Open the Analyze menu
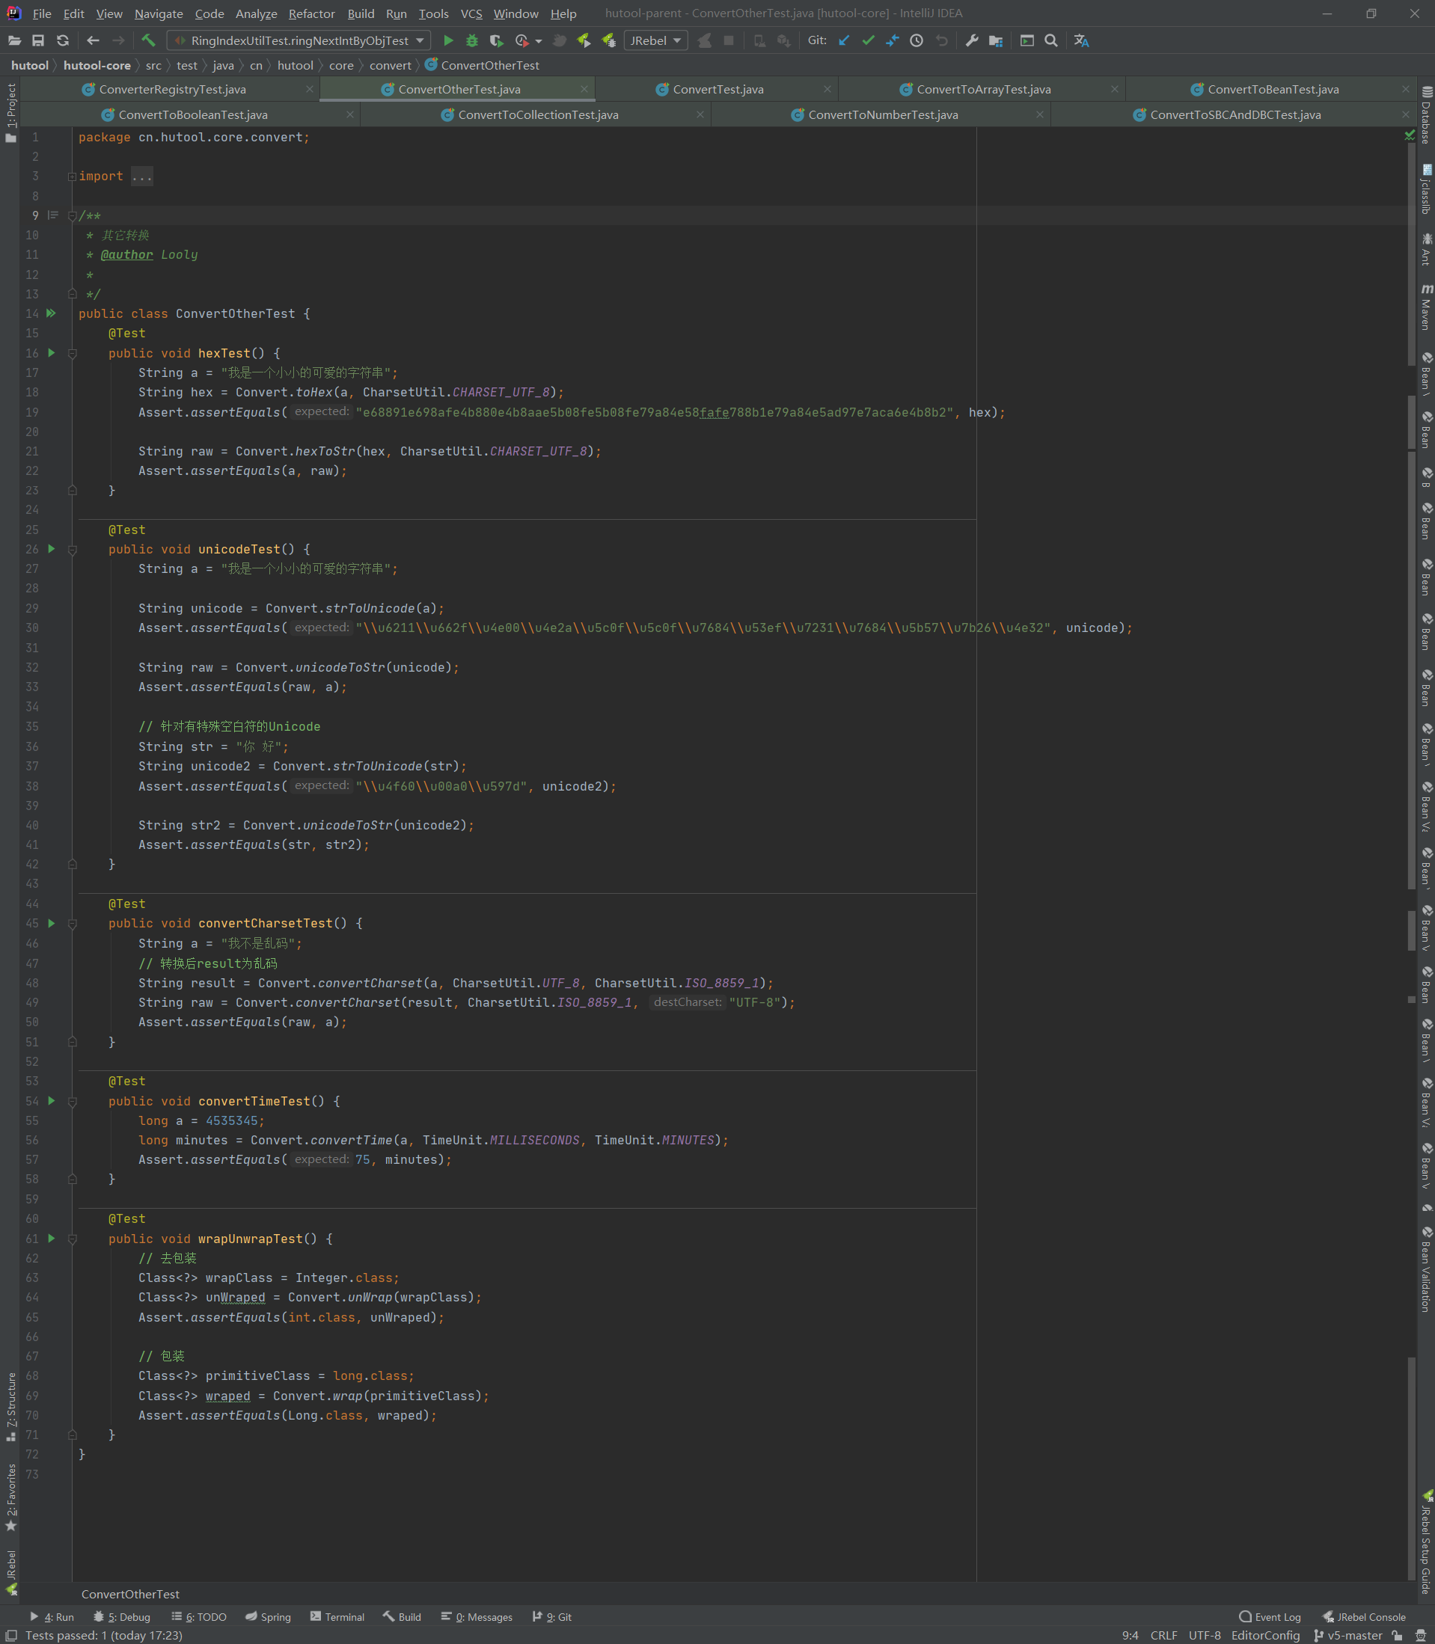 (256, 13)
